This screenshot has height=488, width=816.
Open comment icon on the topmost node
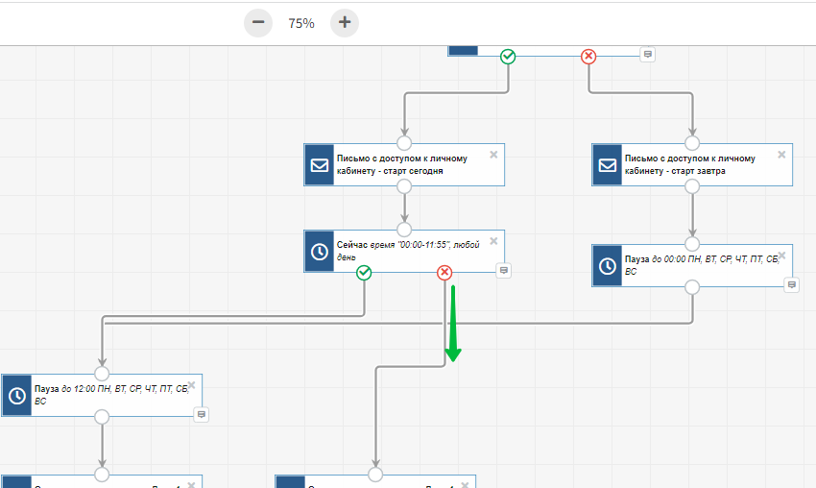tap(648, 54)
